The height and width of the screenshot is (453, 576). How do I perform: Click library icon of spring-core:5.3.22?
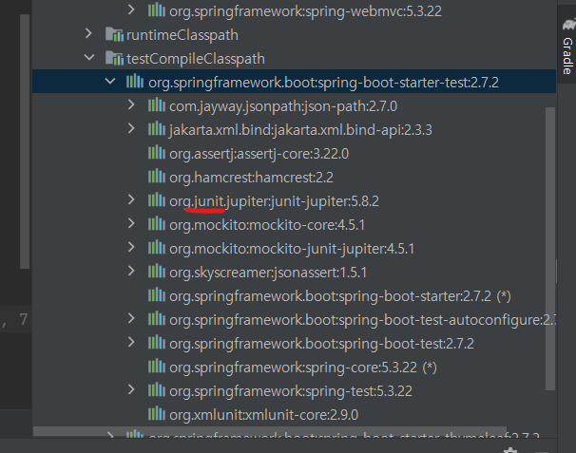tap(157, 366)
